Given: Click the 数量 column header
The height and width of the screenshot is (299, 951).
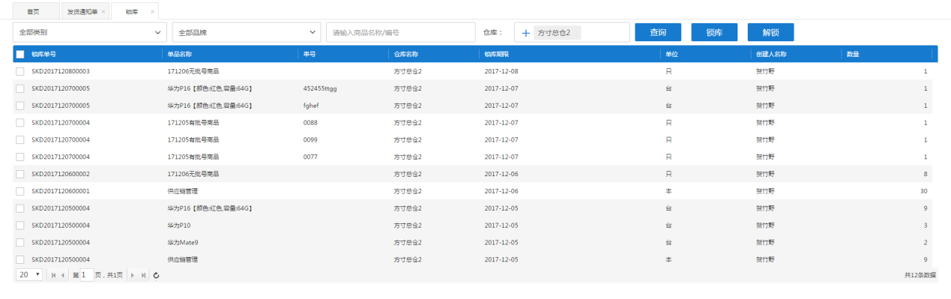Looking at the screenshot, I should pos(852,54).
